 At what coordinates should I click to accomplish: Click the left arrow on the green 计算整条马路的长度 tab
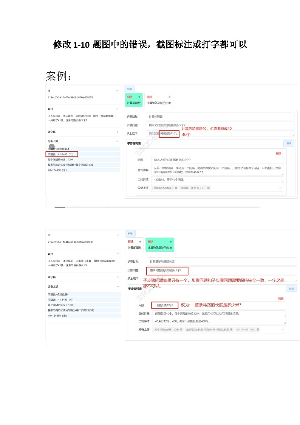click(171, 241)
